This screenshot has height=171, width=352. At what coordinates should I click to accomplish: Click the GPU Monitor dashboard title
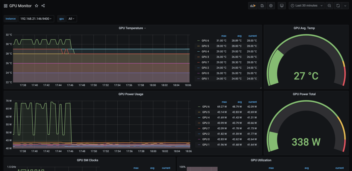pos(20,6)
